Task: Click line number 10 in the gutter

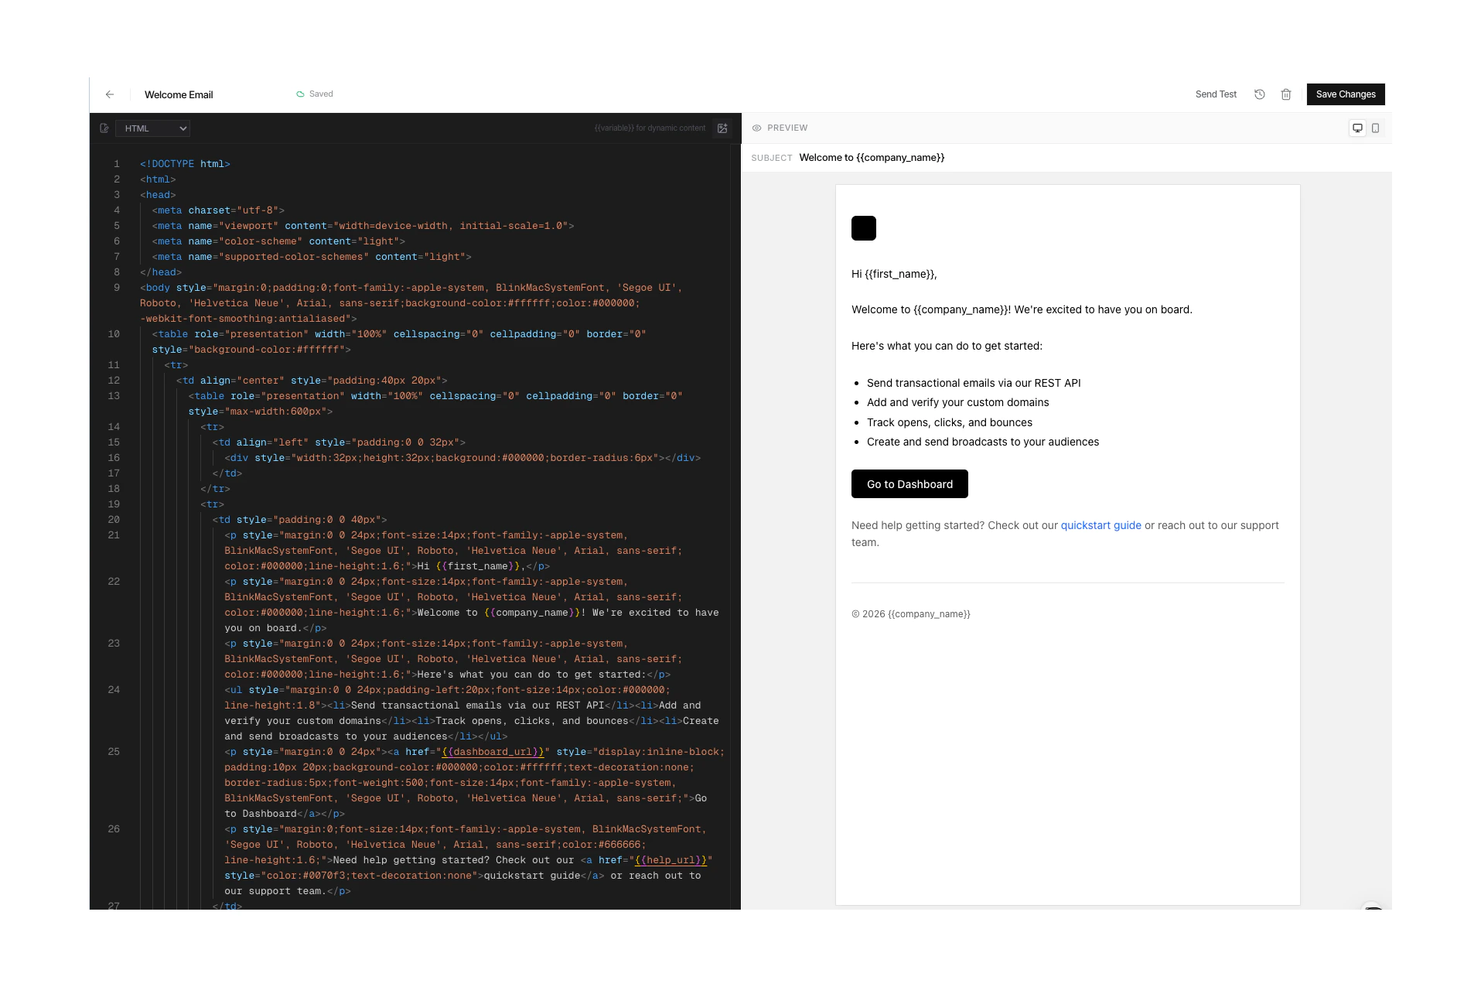Action: click(114, 334)
